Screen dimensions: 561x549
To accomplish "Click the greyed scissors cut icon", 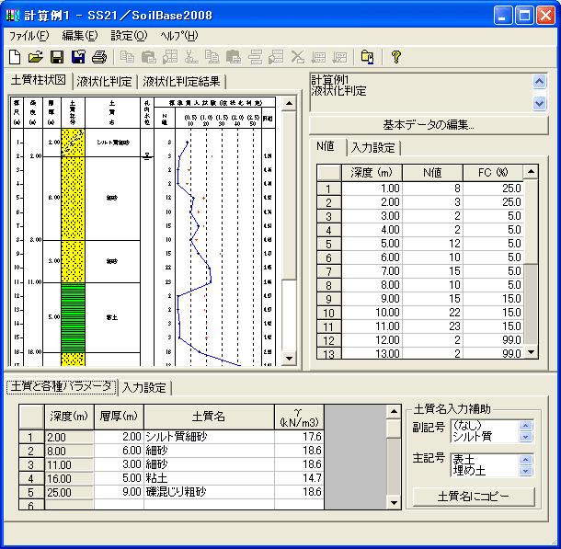I will coord(191,57).
